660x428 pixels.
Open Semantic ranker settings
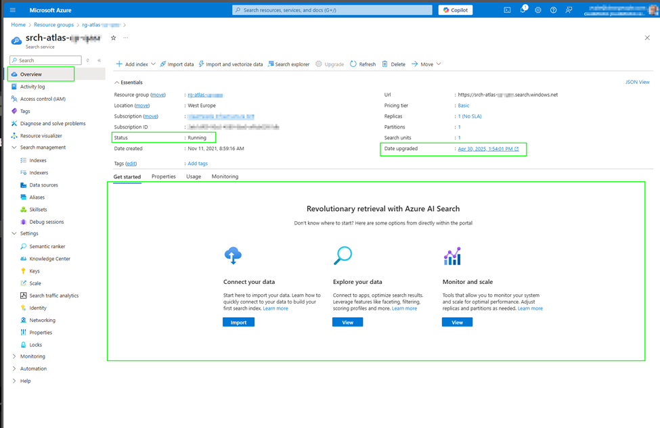[47, 246]
